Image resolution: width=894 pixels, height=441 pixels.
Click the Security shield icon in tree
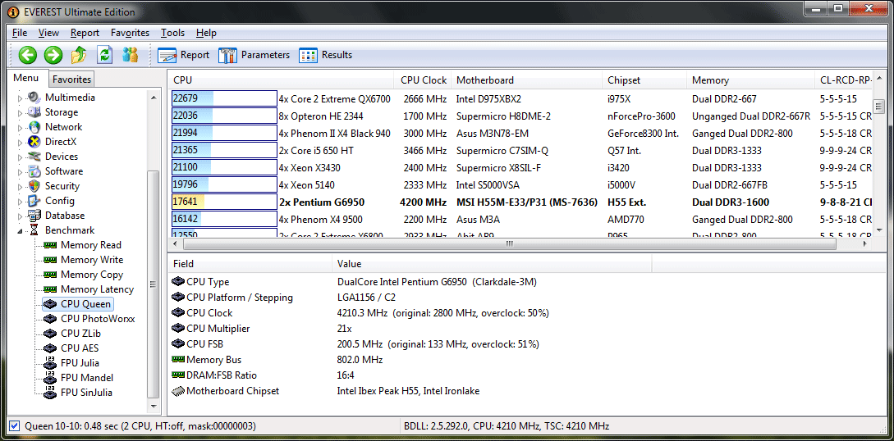pyautogui.click(x=34, y=186)
